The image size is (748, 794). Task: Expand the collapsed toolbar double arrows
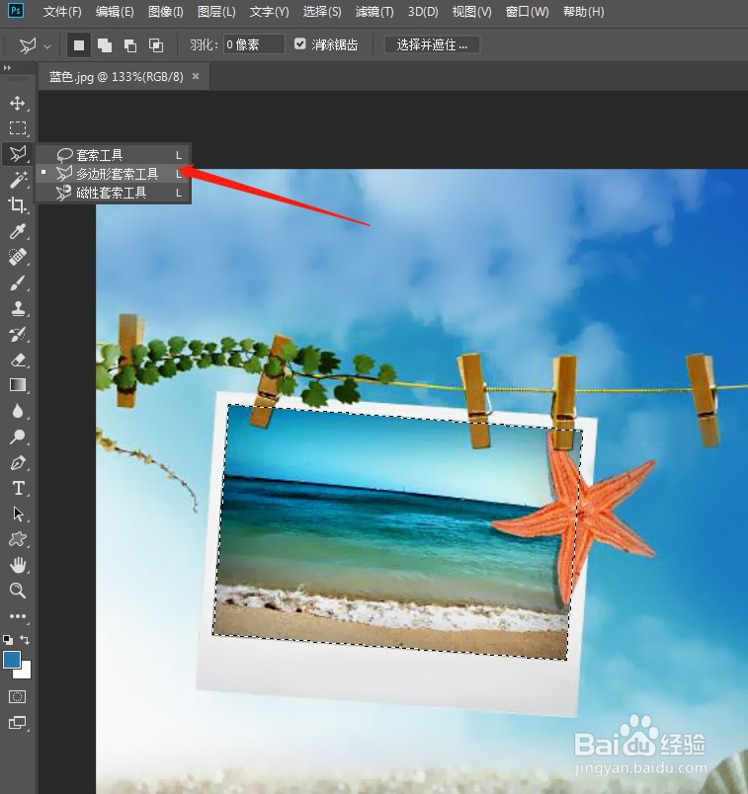coord(7,67)
